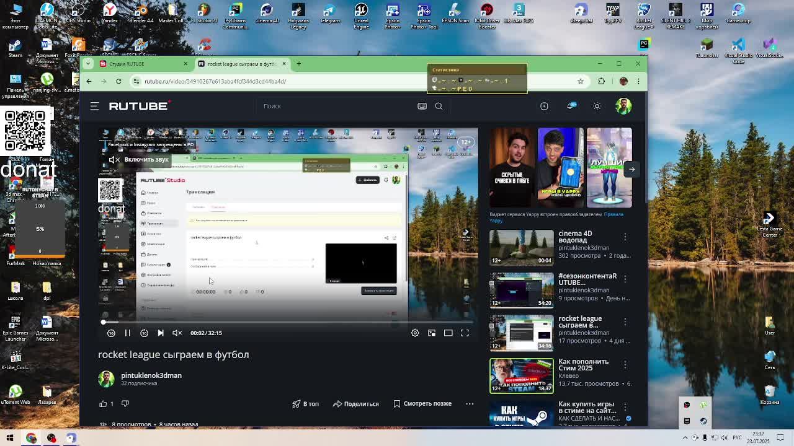
Task: Open a new browser tab
Action: coord(298,64)
